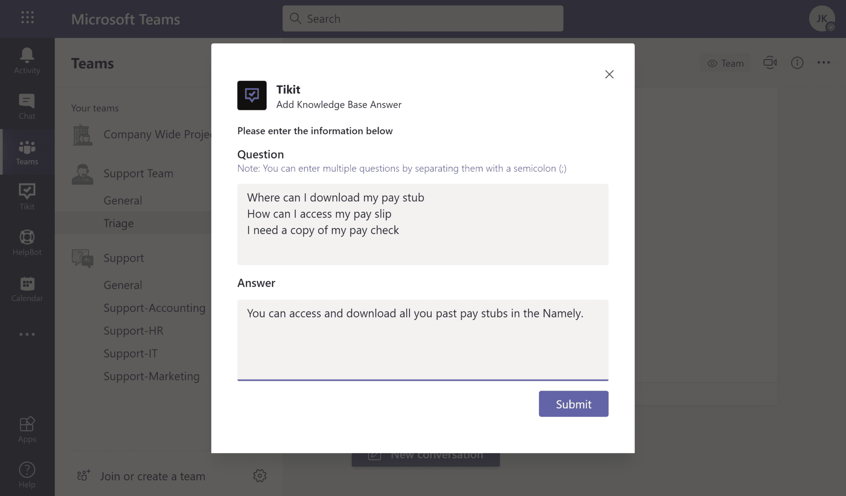Open more options ellipsis in channel header
The height and width of the screenshot is (496, 846).
(823, 63)
